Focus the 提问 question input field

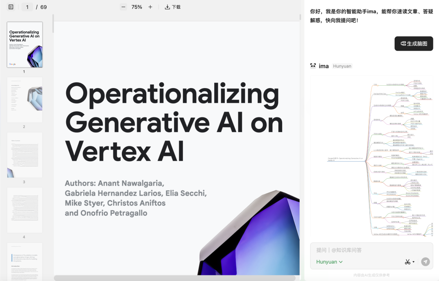372,250
